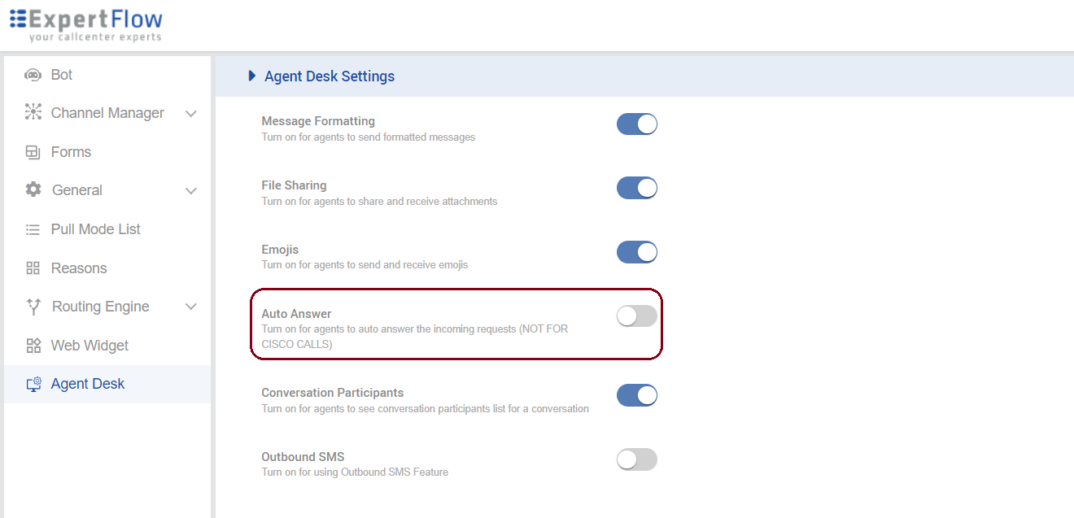Screen dimensions: 1074x518
Task: Click the Reasons grid icon
Action: click(x=33, y=268)
